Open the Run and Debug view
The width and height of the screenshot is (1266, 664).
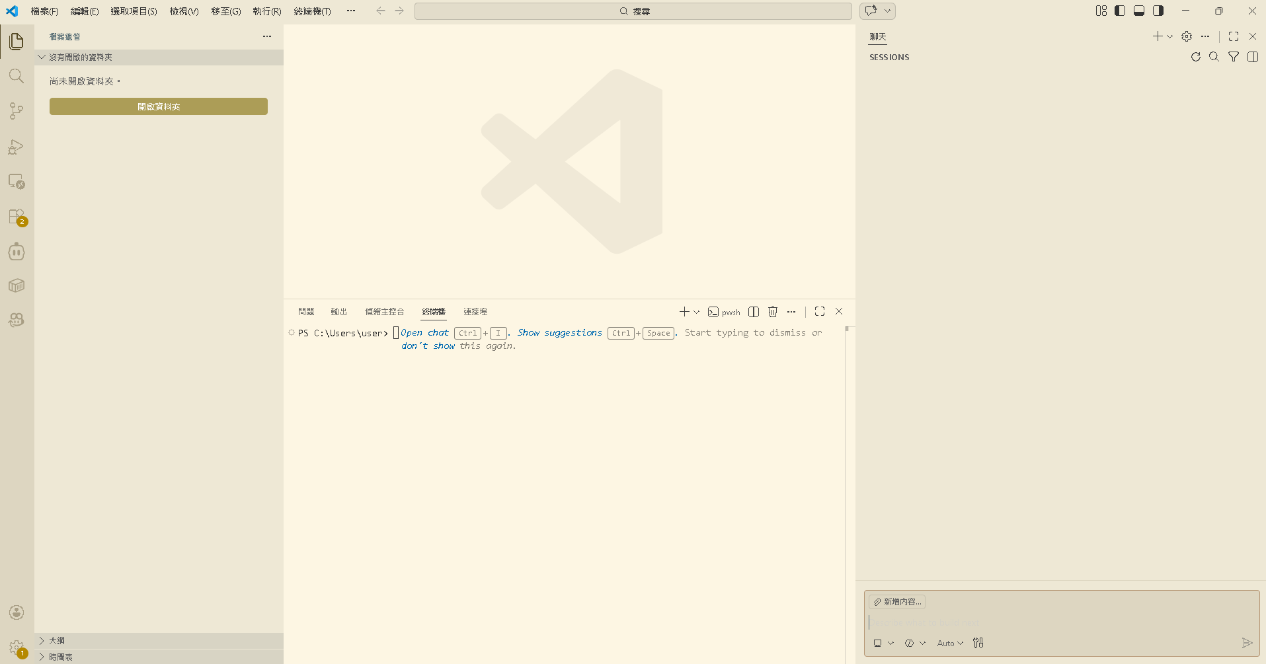pos(16,147)
